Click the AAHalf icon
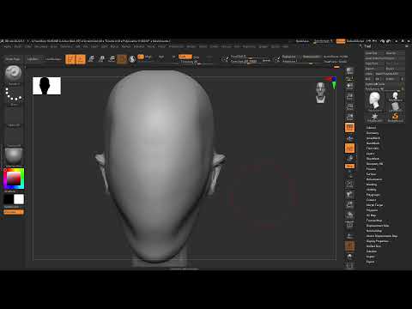Screen dimensions: 412x309 click(x=349, y=117)
